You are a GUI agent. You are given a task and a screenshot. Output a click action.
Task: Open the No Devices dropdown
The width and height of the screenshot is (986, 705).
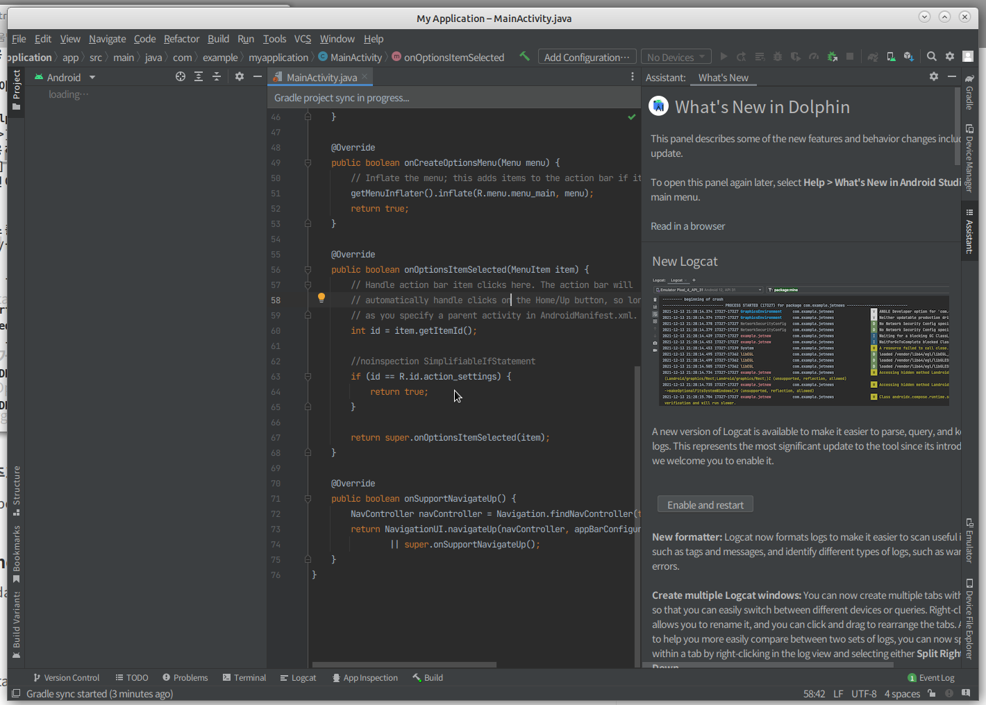[676, 57]
